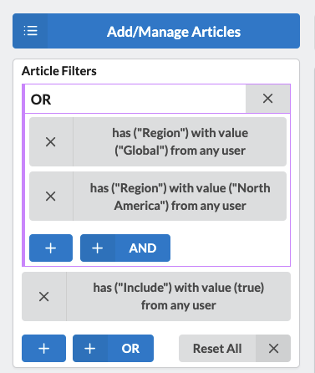
Task: Click Reset All filters
Action: pyautogui.click(x=217, y=349)
